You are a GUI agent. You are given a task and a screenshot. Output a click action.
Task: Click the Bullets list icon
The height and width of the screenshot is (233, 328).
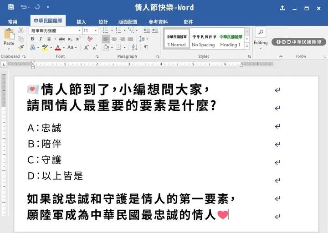106,30
